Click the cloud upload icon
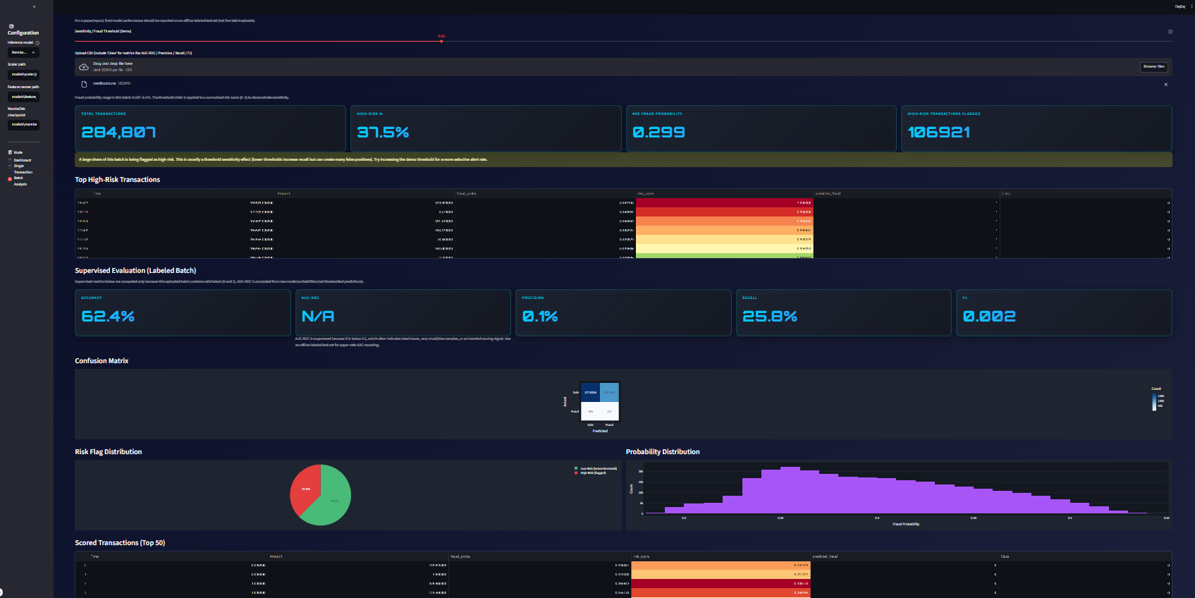This screenshot has height=598, width=1195. point(84,67)
